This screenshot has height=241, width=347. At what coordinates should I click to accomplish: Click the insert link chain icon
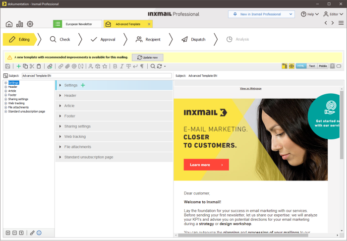(x=60, y=66)
